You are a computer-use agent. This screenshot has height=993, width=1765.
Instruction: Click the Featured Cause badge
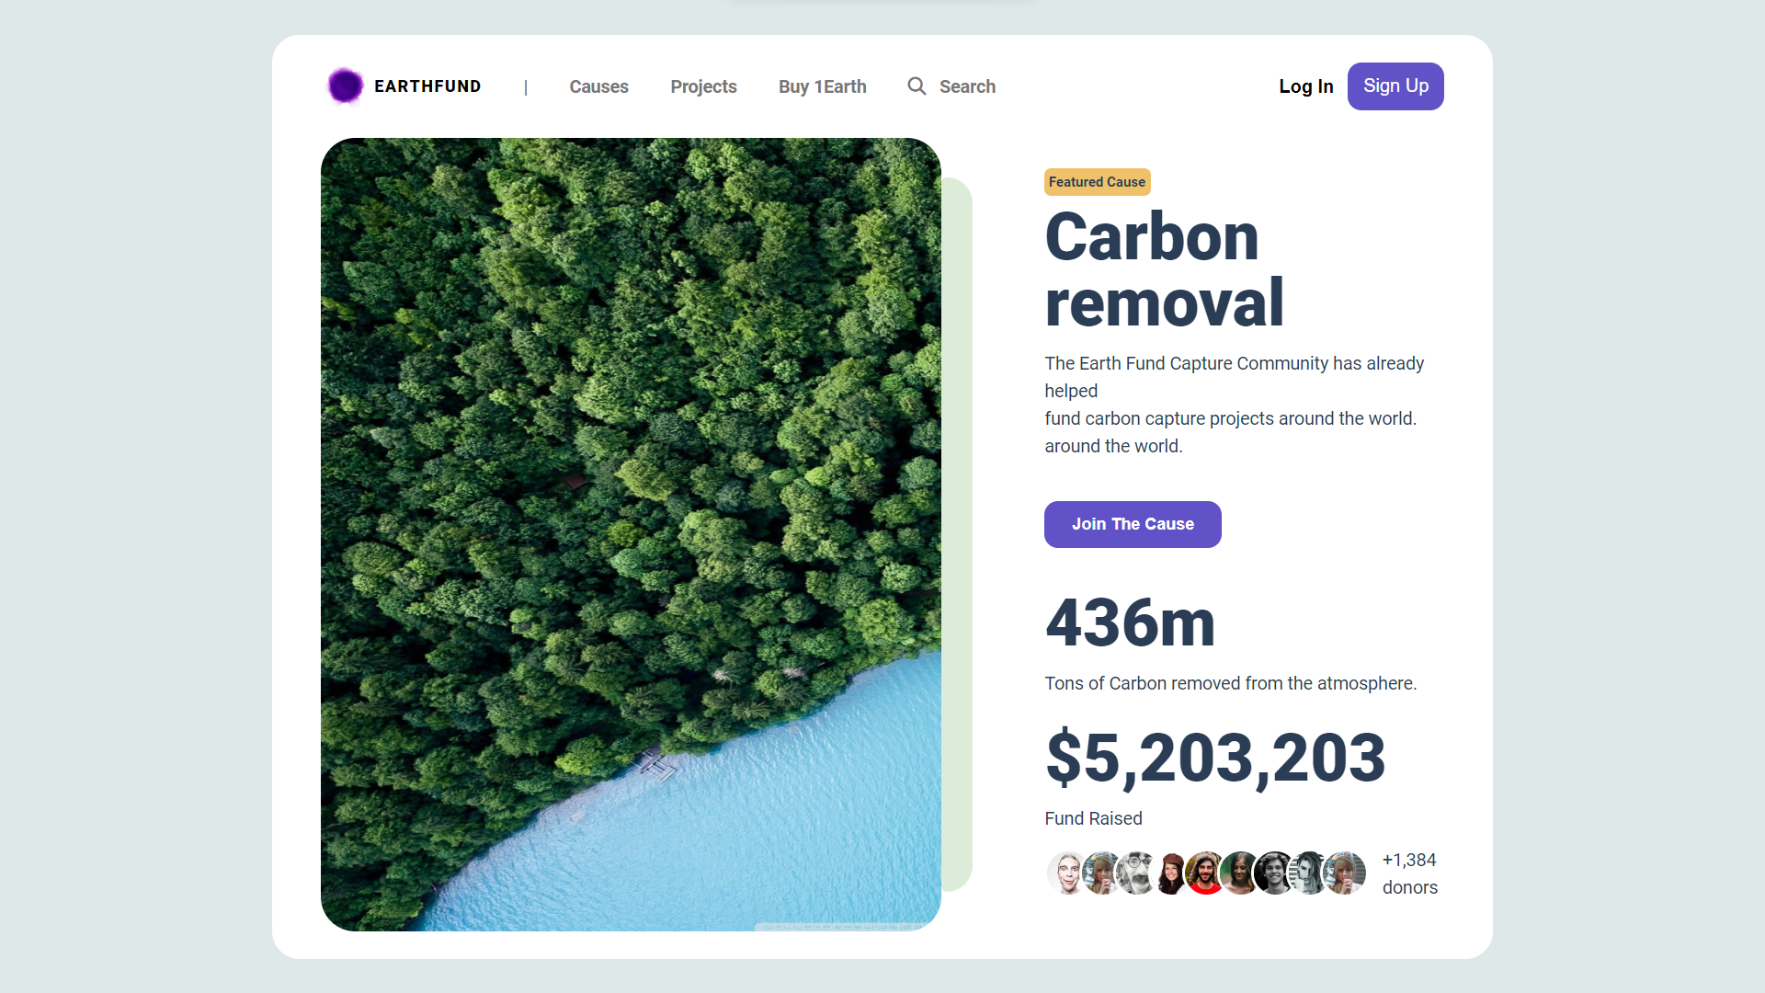pyautogui.click(x=1097, y=182)
